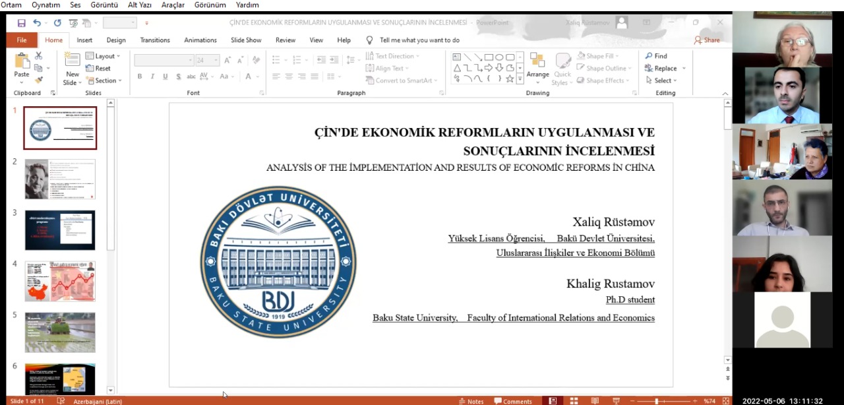844x405 pixels.
Task: Open the Alt Yazı menu in the player
Action: coord(140,5)
